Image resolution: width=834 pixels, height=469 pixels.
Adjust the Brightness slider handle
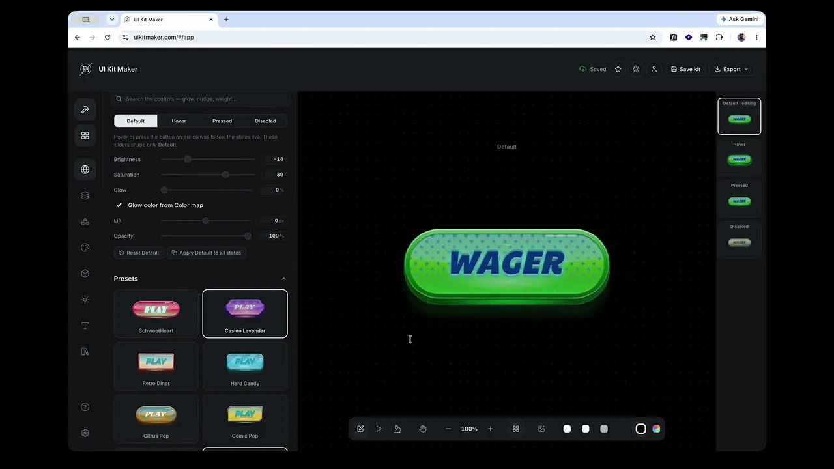pyautogui.click(x=188, y=159)
